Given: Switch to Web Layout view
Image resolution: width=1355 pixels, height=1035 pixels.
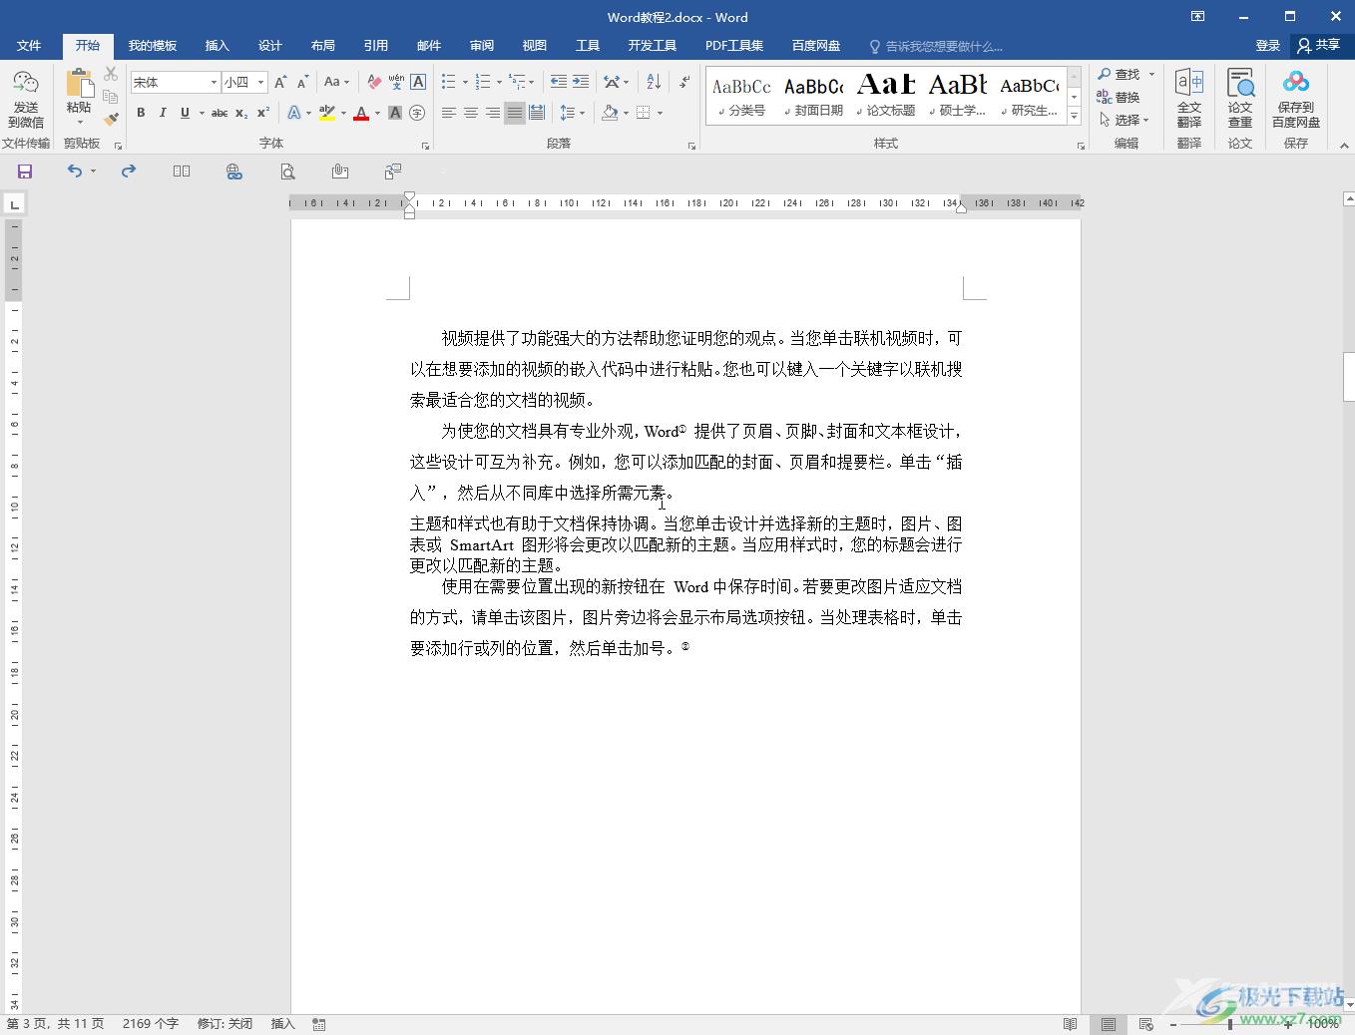Looking at the screenshot, I should pyautogui.click(x=1145, y=1024).
